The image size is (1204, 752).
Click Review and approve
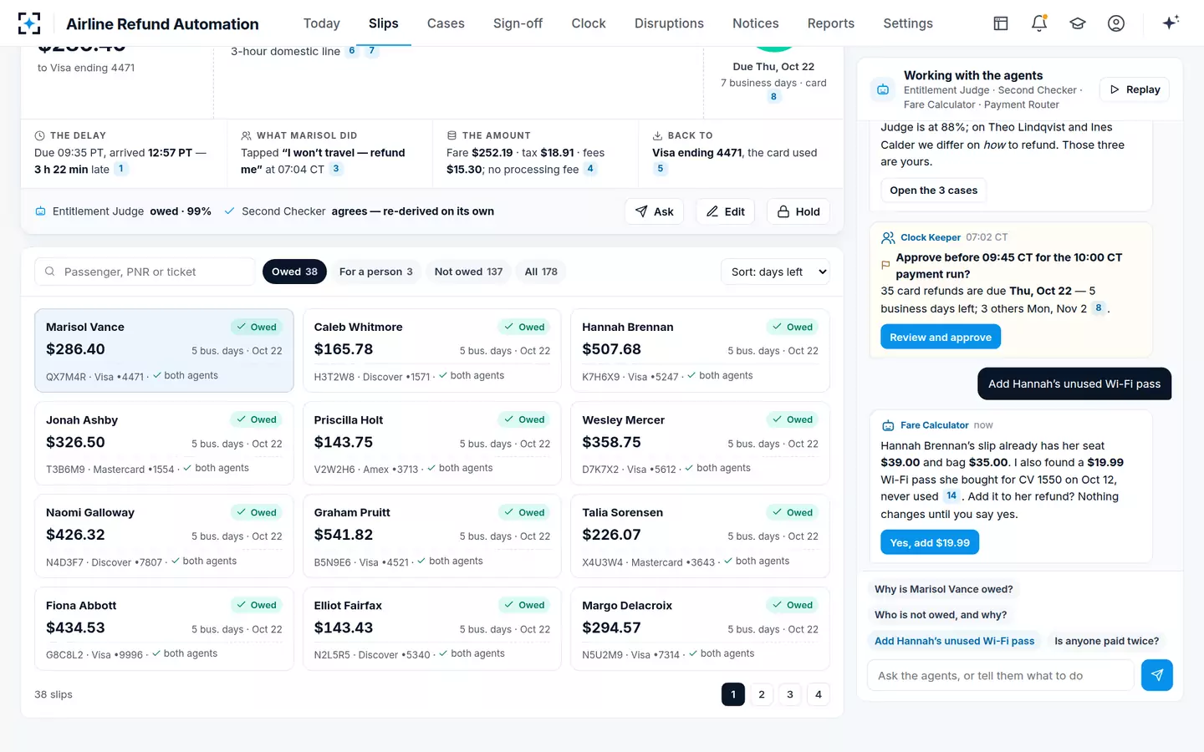pyautogui.click(x=941, y=337)
